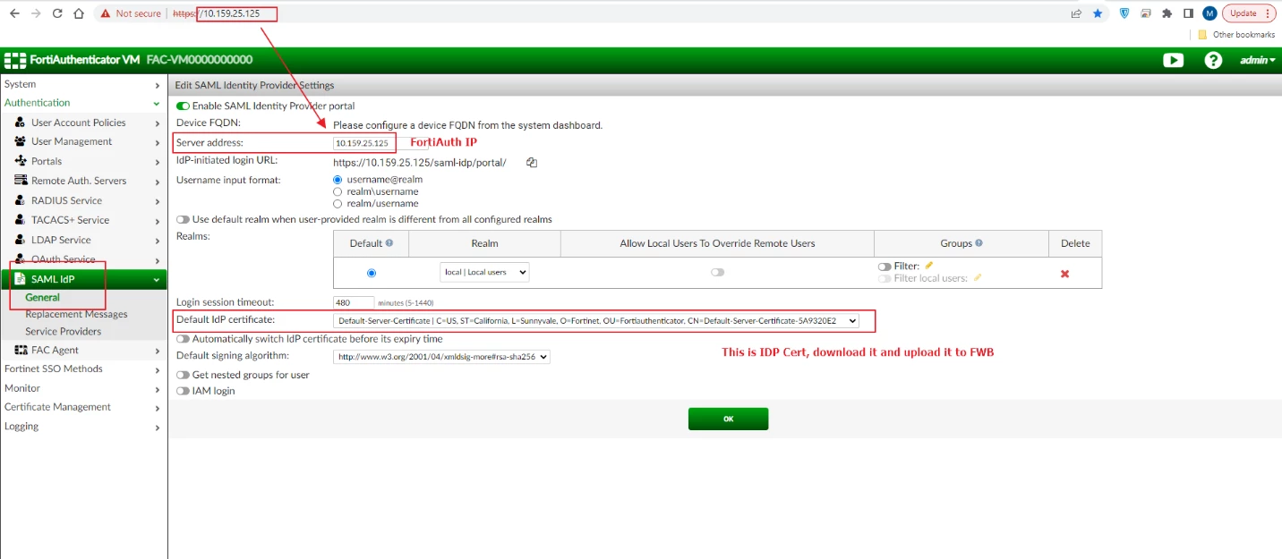Share this page from address bar
Image resolution: width=1282 pixels, height=559 pixels.
click(x=1076, y=13)
